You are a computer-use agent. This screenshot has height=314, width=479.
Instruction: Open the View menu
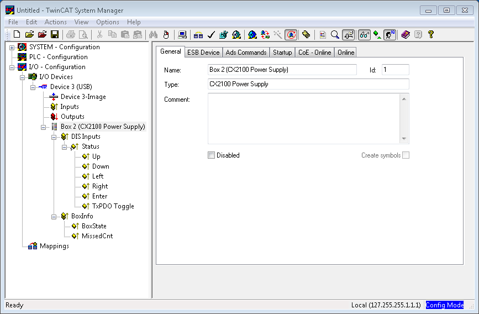pyautogui.click(x=81, y=22)
